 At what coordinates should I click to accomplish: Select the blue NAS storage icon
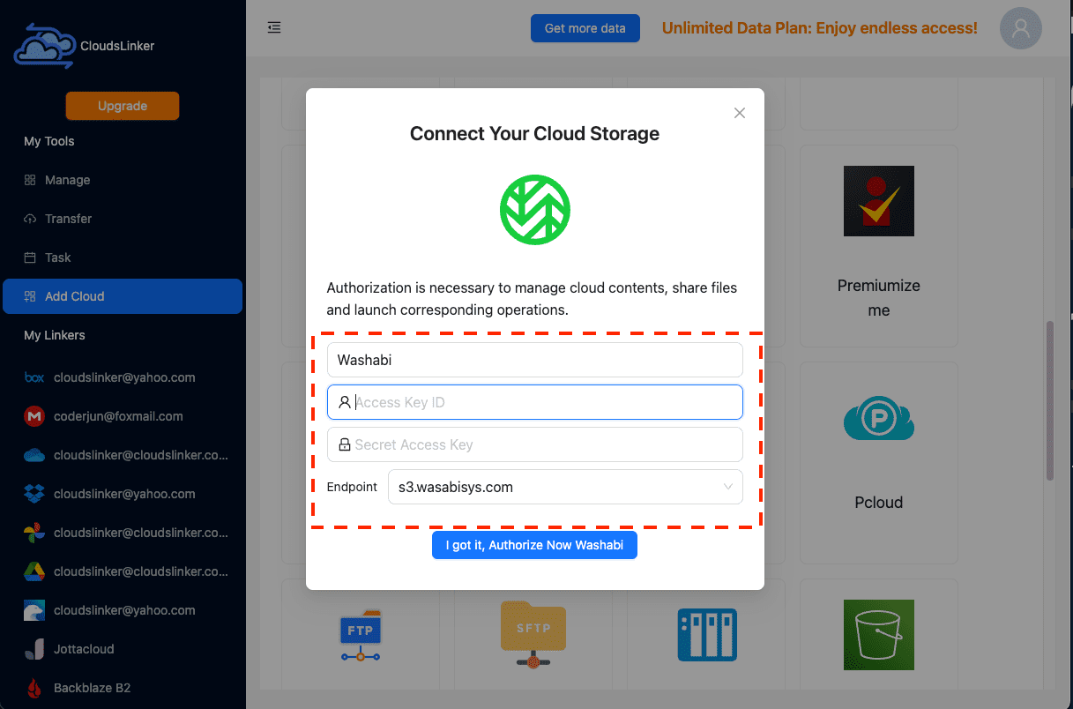click(707, 635)
